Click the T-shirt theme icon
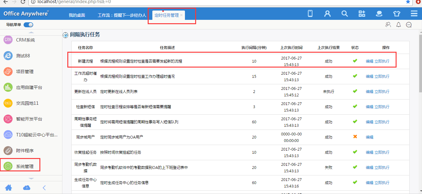This screenshot has height=194, width=422. click(x=397, y=14)
